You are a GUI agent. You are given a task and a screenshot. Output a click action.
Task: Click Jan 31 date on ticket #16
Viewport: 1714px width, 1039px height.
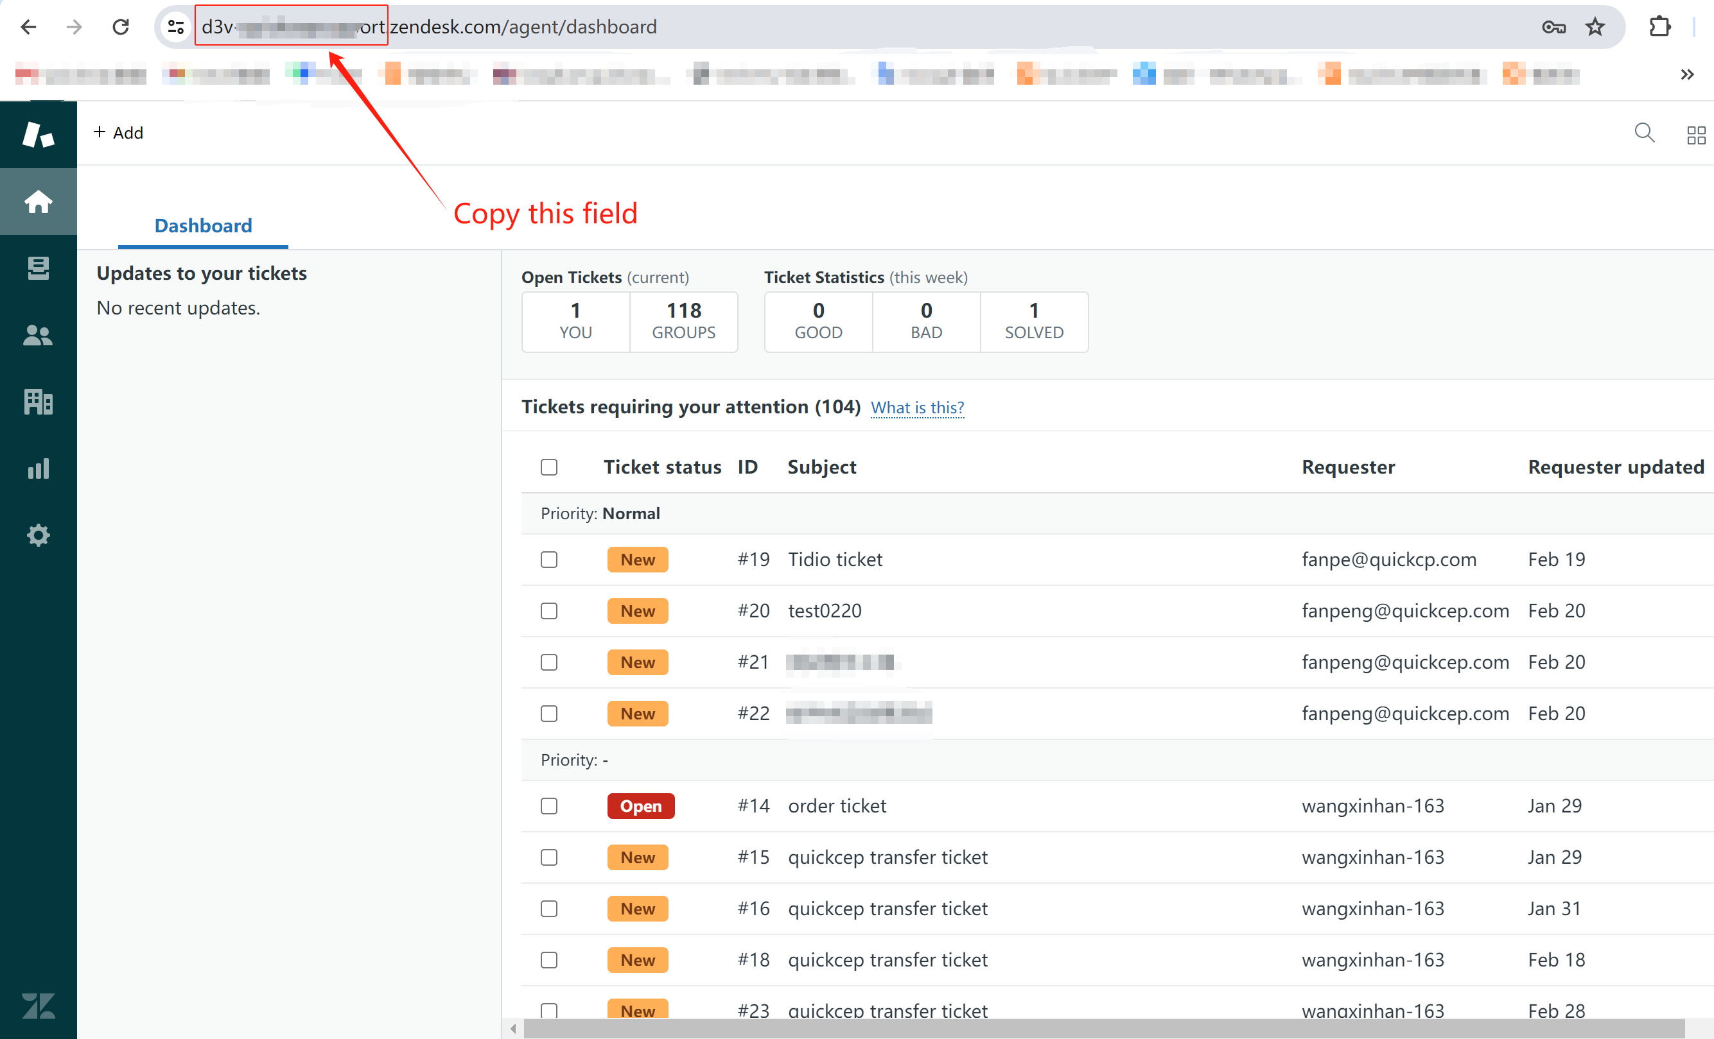(x=1554, y=909)
